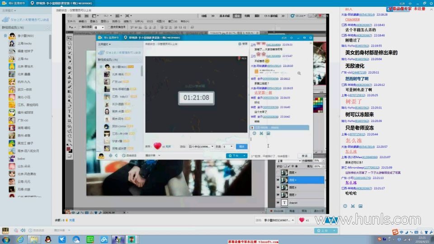Viewport: 434px width, 244px height.
Task: Open the layer fill 100% dropdown
Action: click(324, 166)
